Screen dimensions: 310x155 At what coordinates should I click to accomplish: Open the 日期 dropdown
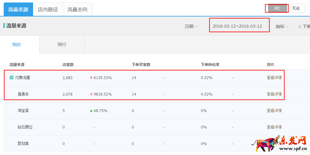191,26
